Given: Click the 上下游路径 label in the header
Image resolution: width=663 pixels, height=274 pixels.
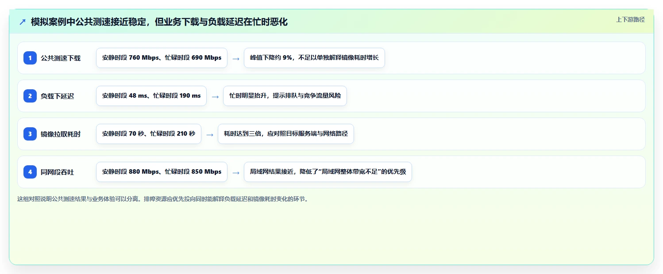Looking at the screenshot, I should pyautogui.click(x=630, y=19).
